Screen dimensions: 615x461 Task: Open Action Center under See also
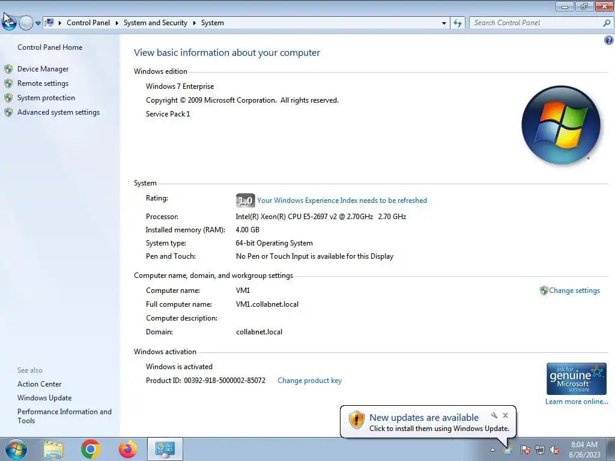(39, 384)
